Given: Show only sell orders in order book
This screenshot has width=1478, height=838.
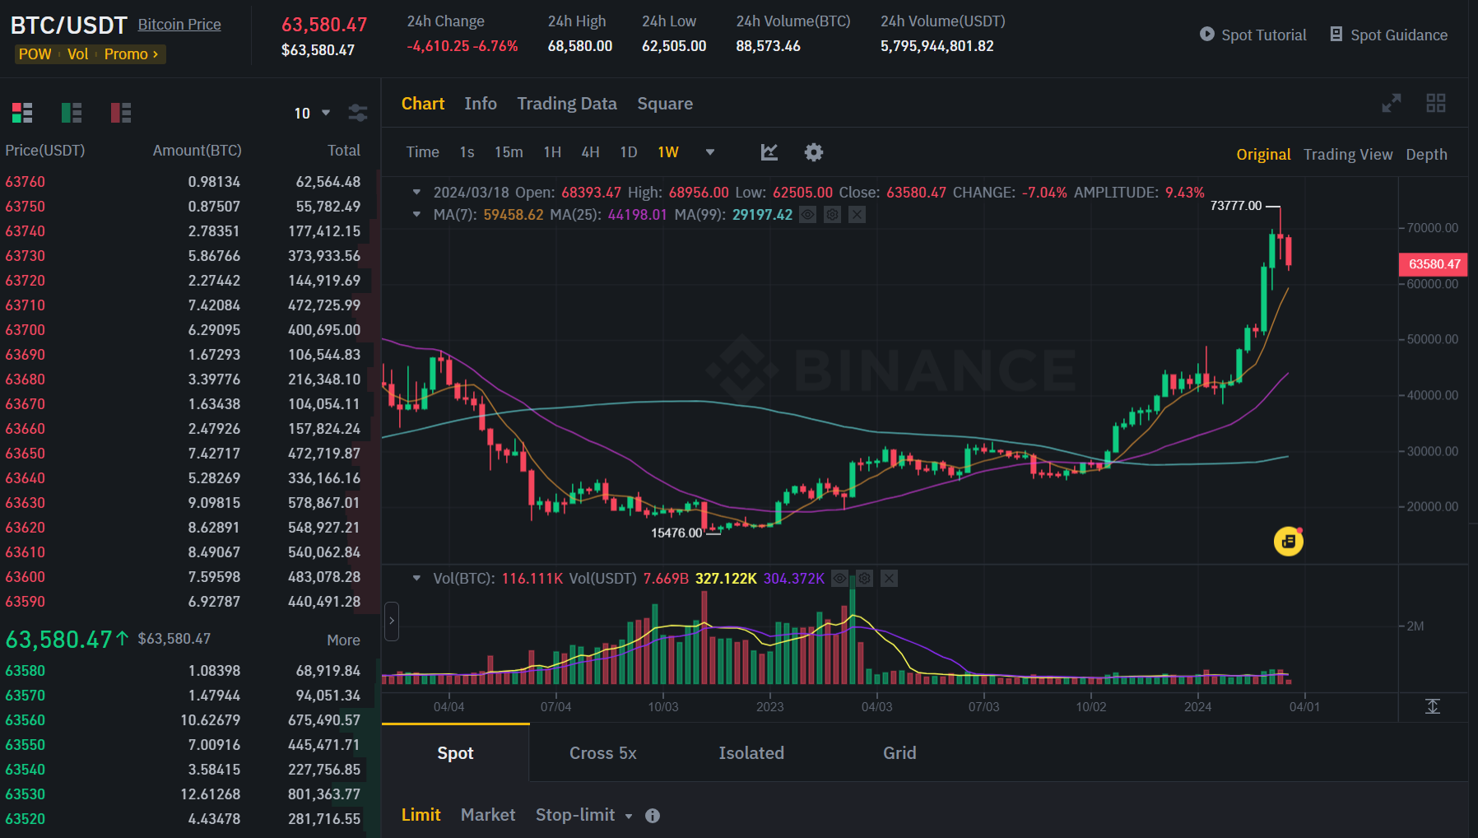Looking at the screenshot, I should [121, 113].
